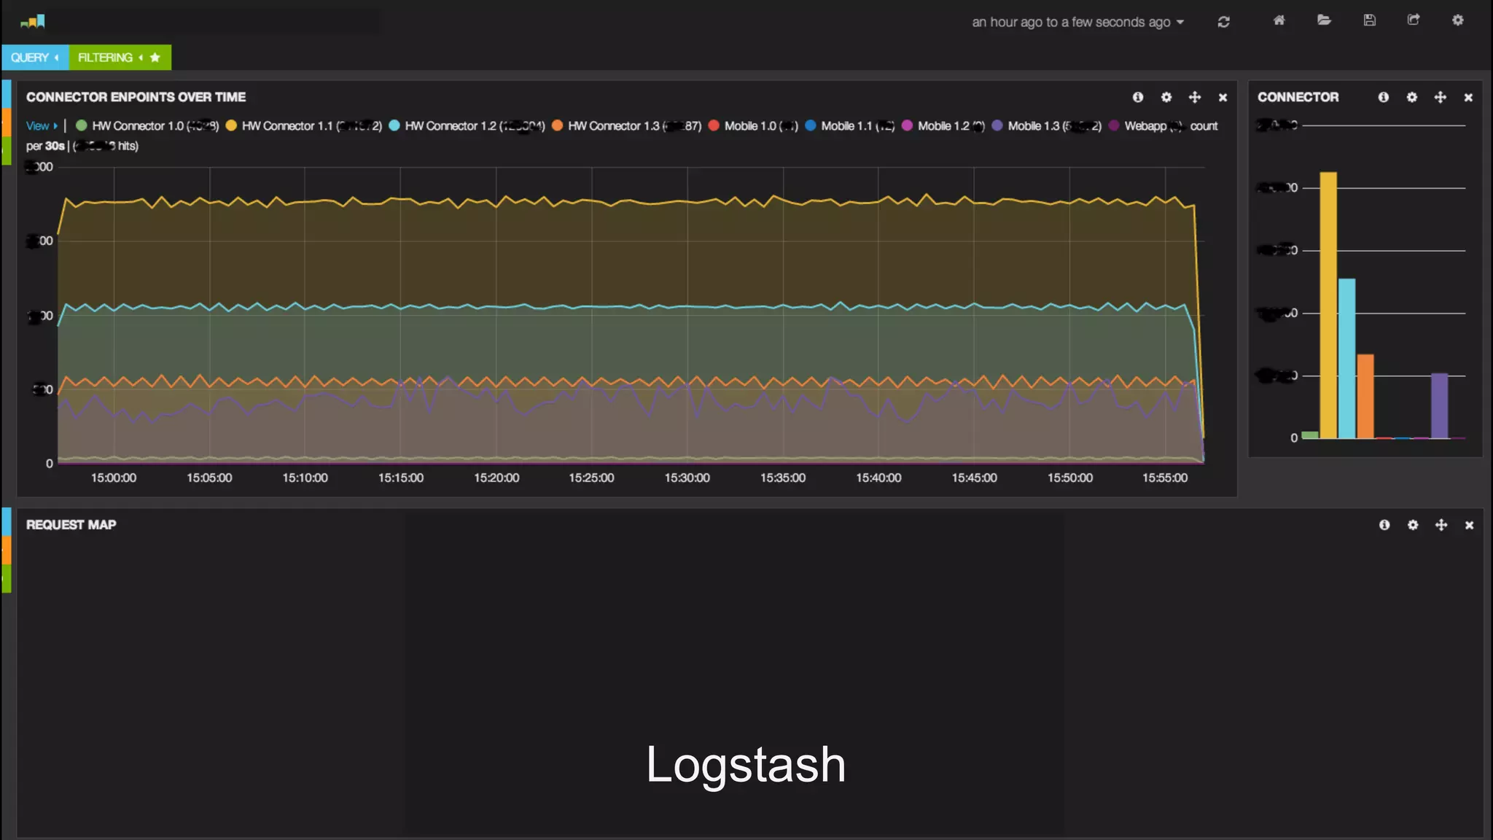Click the REQUEST MAP panel title

71,525
